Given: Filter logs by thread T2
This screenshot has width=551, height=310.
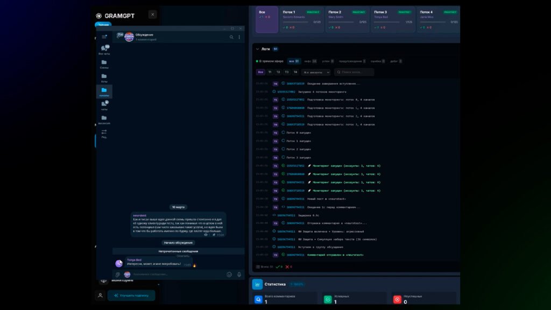Looking at the screenshot, I should pyautogui.click(x=278, y=72).
